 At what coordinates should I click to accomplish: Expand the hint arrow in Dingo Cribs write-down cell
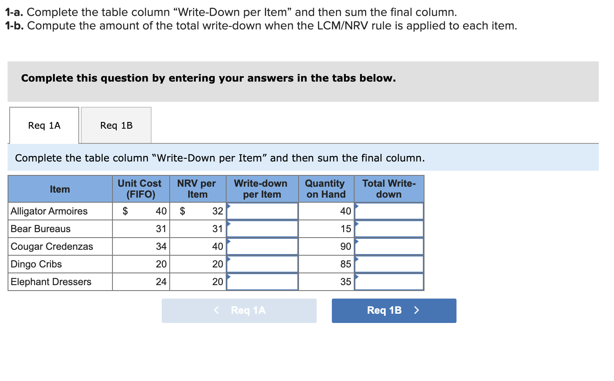click(229, 259)
